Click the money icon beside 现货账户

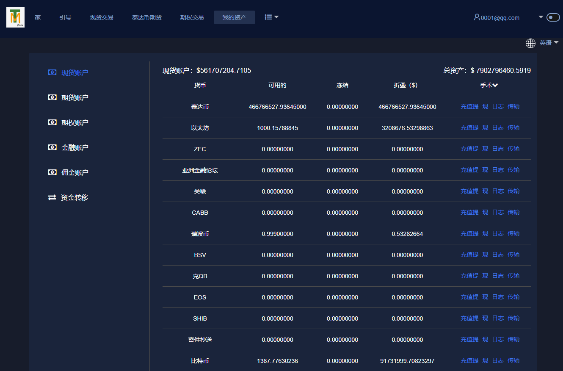[x=52, y=72]
